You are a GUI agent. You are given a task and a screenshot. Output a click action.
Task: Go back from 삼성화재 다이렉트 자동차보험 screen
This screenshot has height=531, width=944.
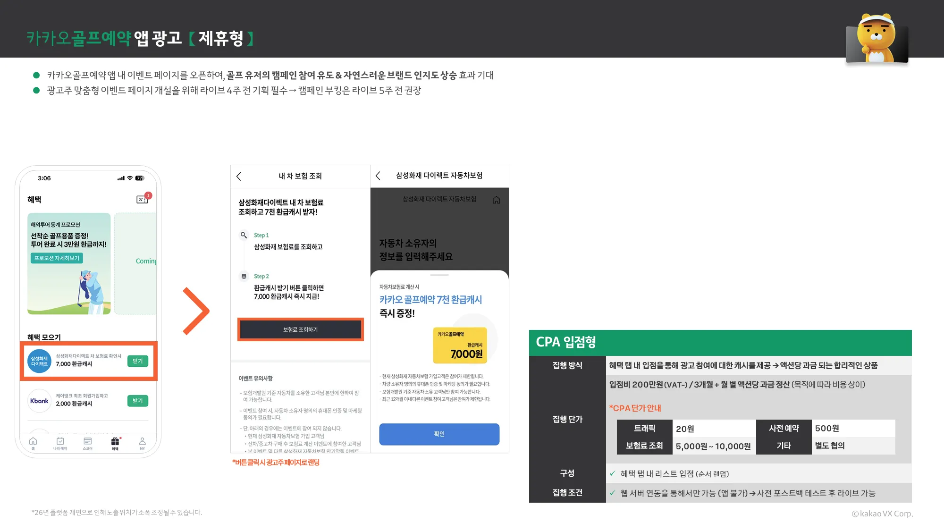(x=378, y=176)
